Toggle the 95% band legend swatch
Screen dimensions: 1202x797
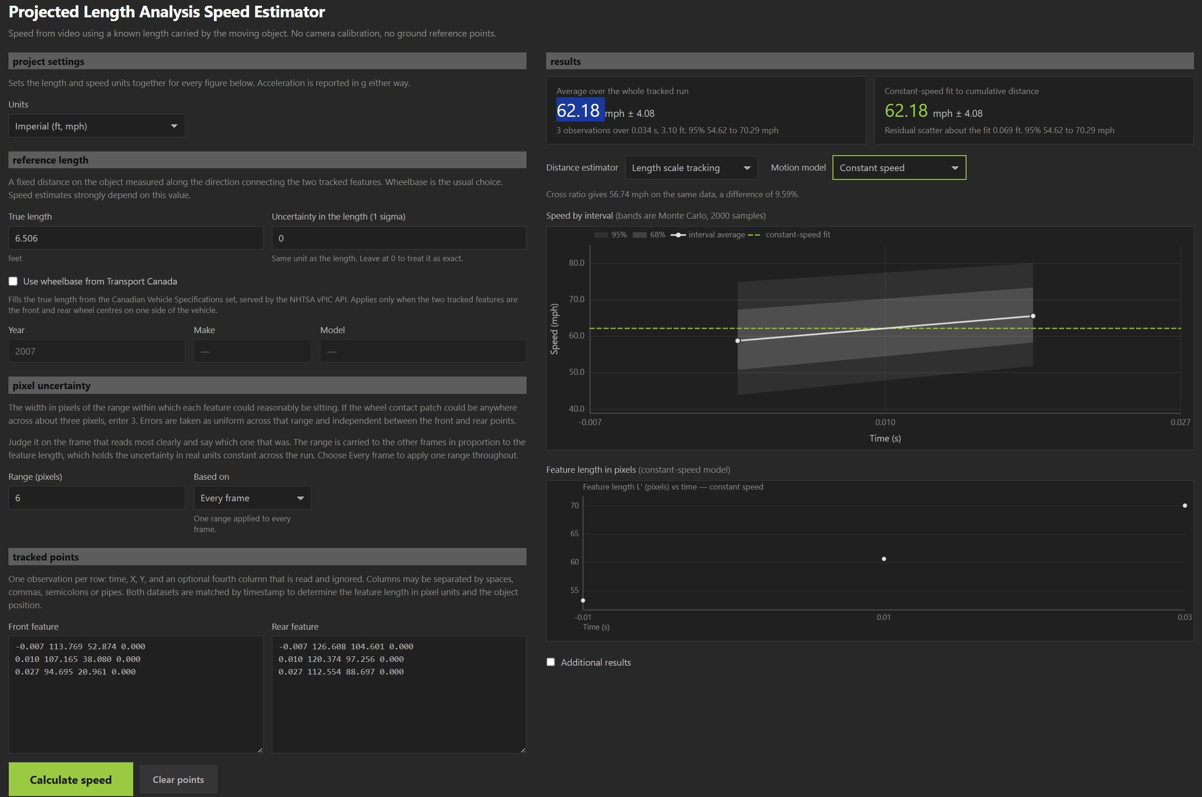pos(601,235)
